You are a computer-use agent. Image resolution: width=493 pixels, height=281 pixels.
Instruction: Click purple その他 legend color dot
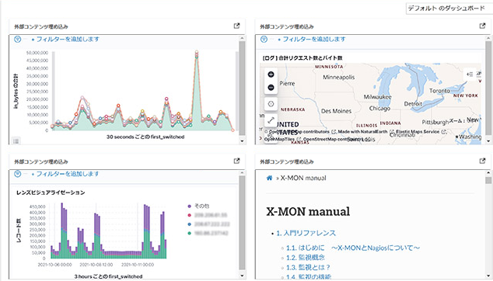pyautogui.click(x=189, y=206)
